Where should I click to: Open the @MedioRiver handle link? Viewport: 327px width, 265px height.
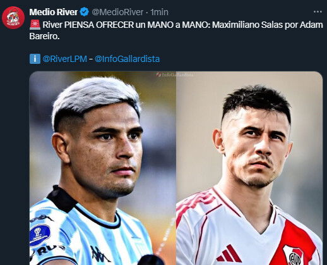[x=117, y=12]
